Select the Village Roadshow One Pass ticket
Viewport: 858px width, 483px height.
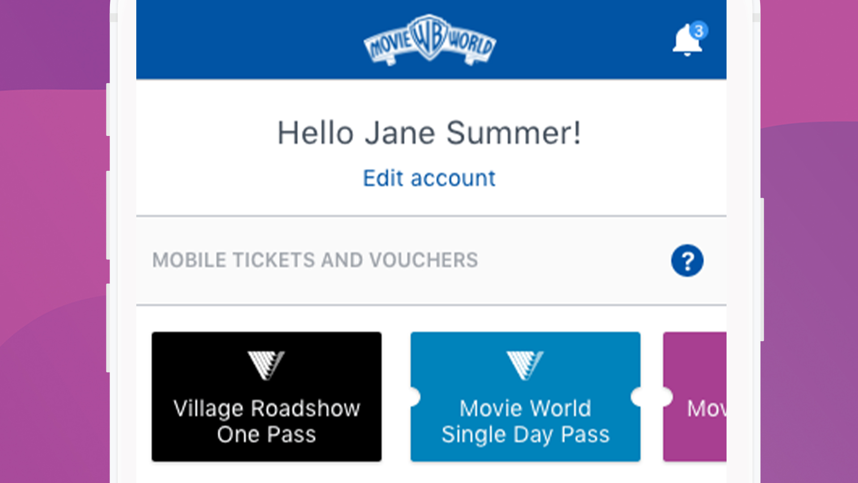tap(266, 397)
